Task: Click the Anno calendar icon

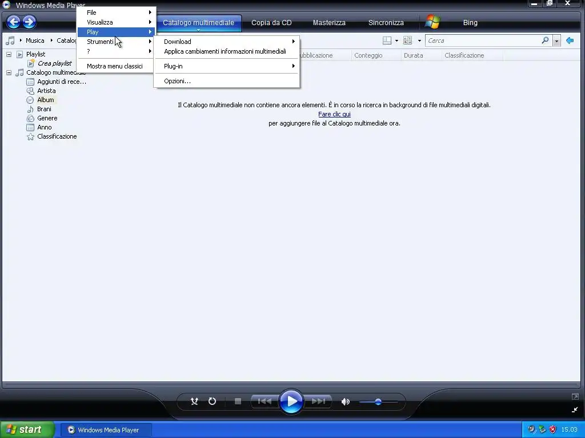Action: click(30, 127)
